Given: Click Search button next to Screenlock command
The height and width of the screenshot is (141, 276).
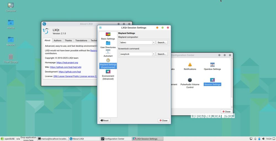Looking at the screenshot, I should click(x=162, y=54).
